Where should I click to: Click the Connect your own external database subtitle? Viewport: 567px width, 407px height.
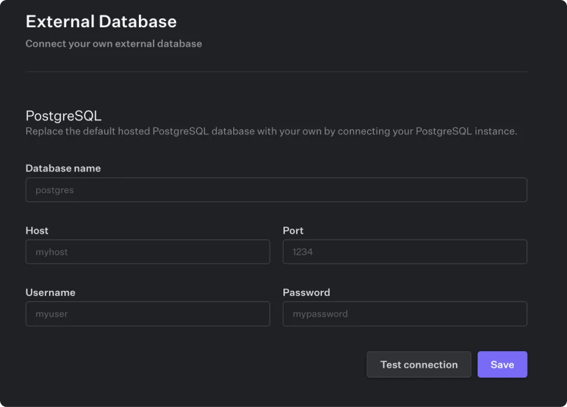pyautogui.click(x=113, y=43)
